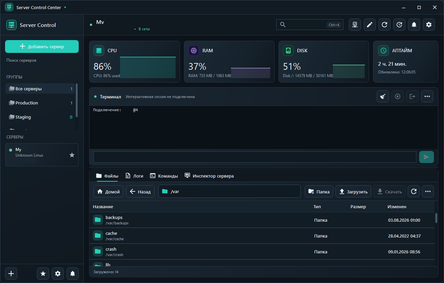Click the /var path field
The width and height of the screenshot is (444, 283).
[229, 191]
